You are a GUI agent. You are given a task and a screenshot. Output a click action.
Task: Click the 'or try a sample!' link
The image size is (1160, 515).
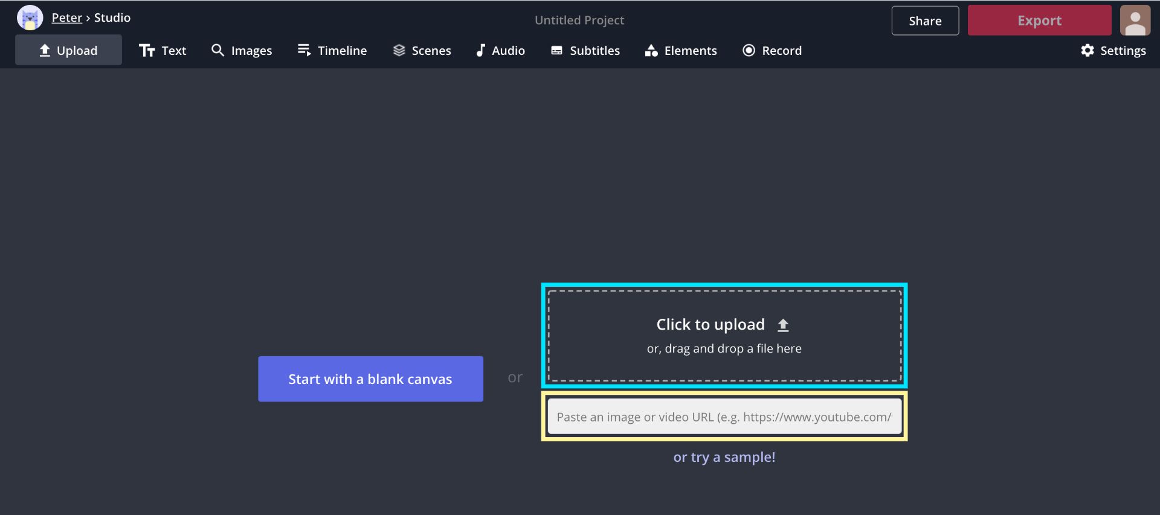pos(724,457)
